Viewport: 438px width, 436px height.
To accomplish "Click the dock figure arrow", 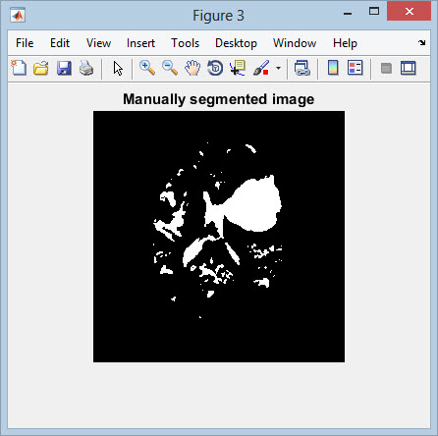I will (x=421, y=42).
